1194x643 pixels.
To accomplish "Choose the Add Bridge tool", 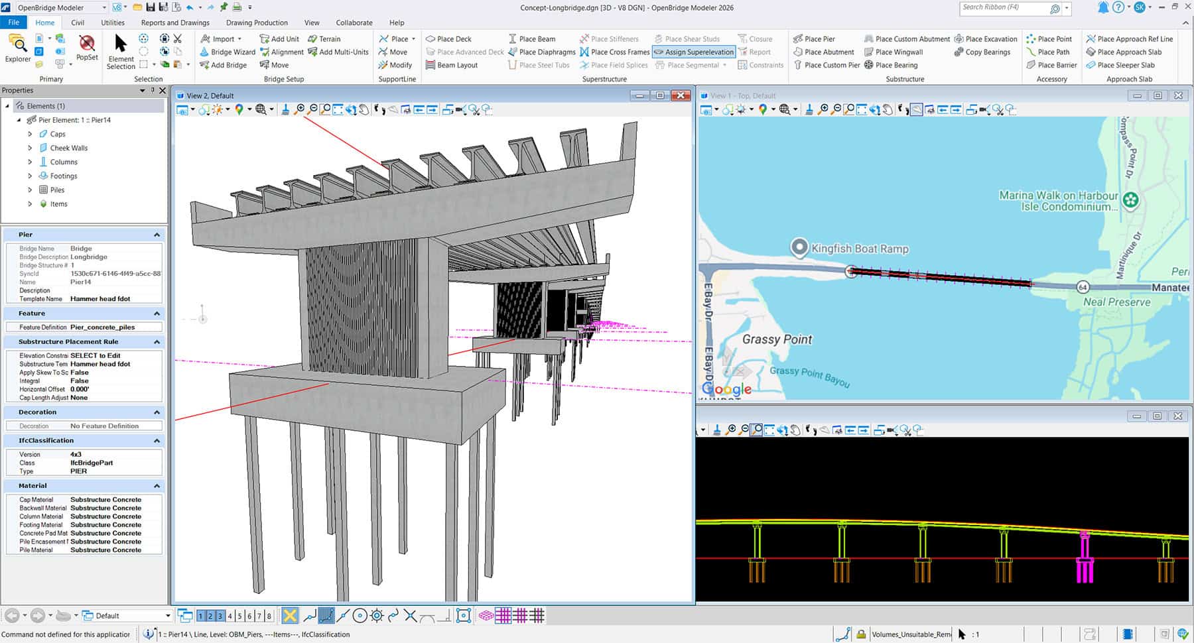I will pyautogui.click(x=223, y=65).
